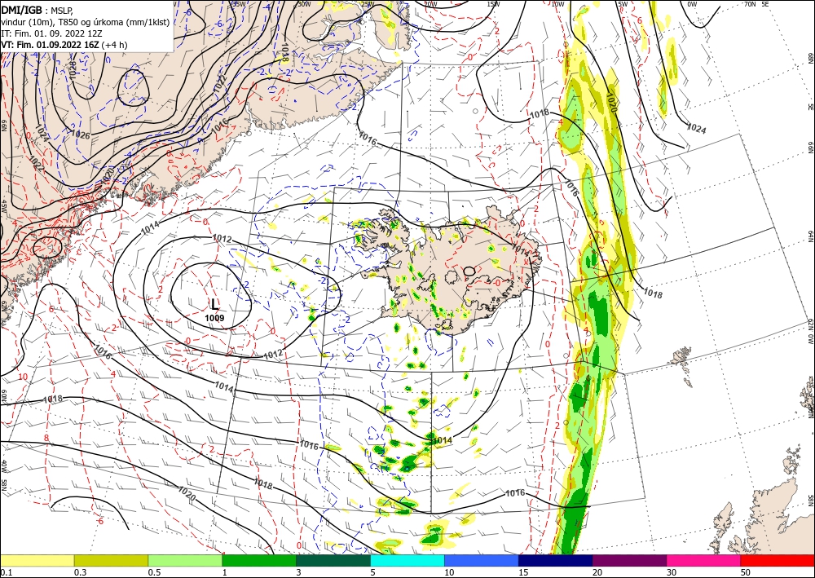Click the '15' legend value
815x578 pixels.
click(523, 572)
